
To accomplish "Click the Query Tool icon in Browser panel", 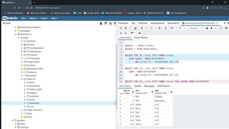I will pyautogui.click(x=101, y=23).
